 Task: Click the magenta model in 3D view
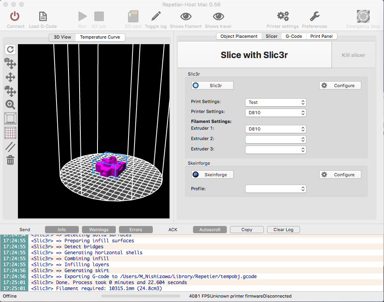111,167
